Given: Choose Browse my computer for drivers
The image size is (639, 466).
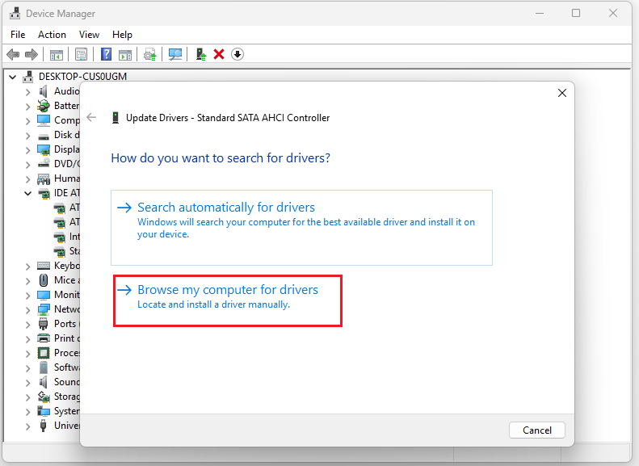Looking at the screenshot, I should (x=227, y=300).
